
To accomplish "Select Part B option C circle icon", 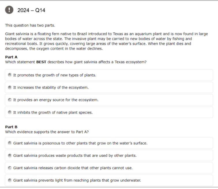I will tap(10, 168).
